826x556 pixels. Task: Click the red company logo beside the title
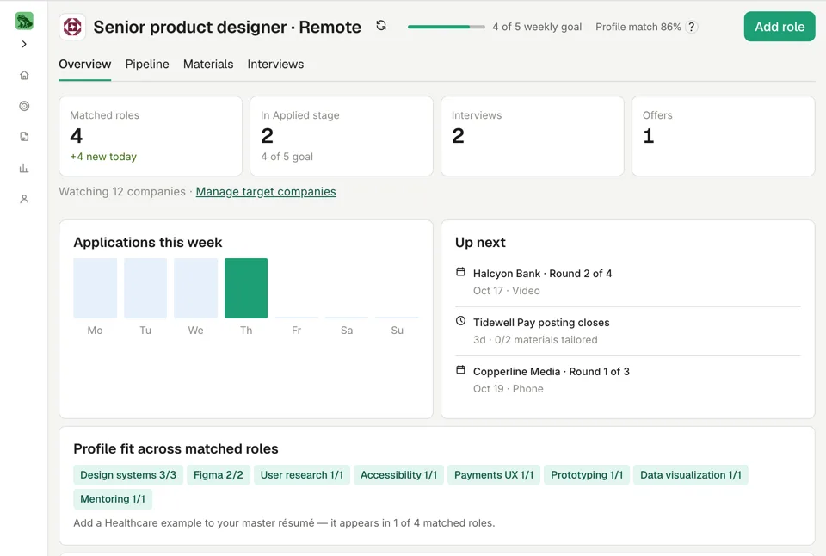click(72, 27)
